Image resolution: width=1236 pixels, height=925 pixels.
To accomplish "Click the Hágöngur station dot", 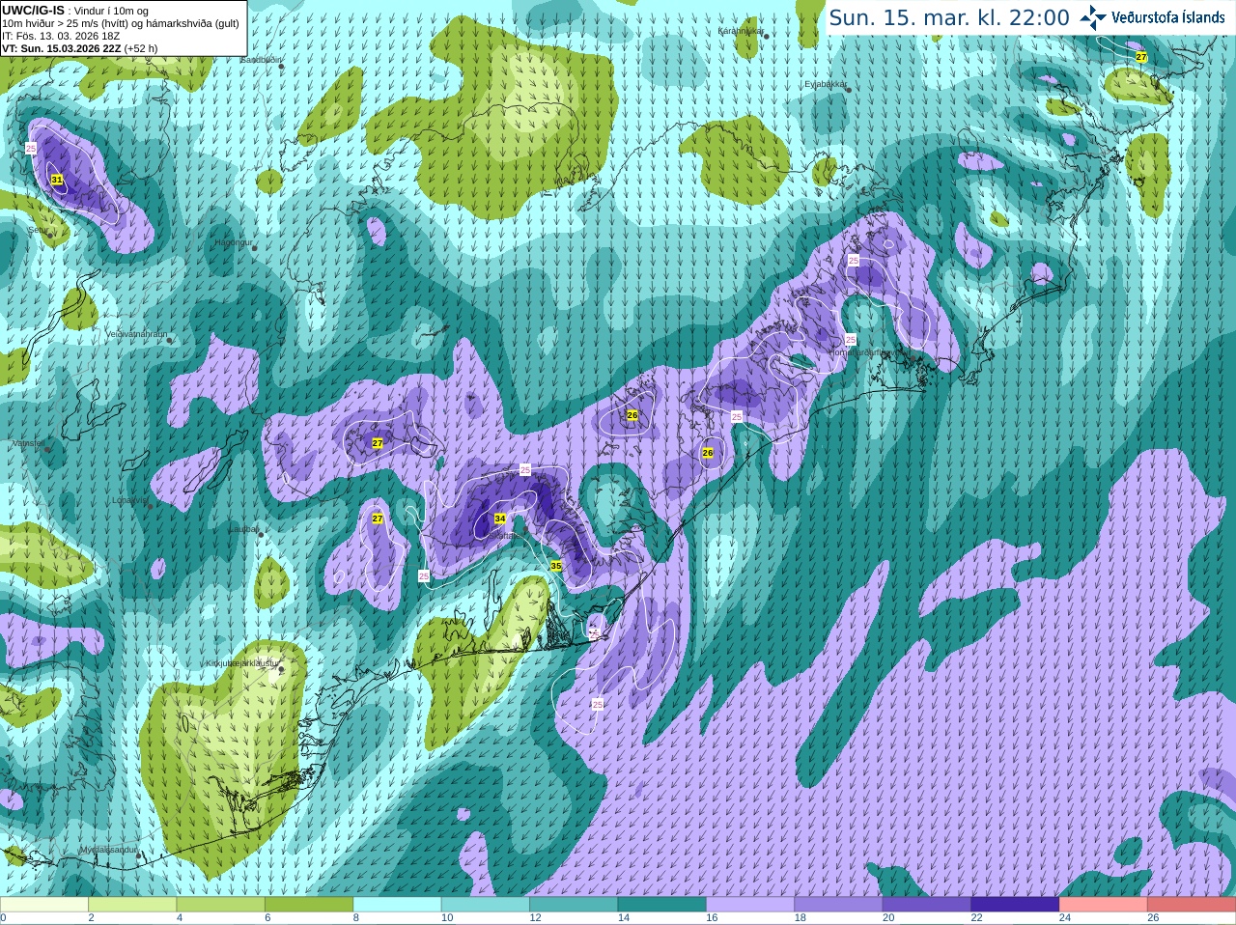I will click(x=255, y=248).
